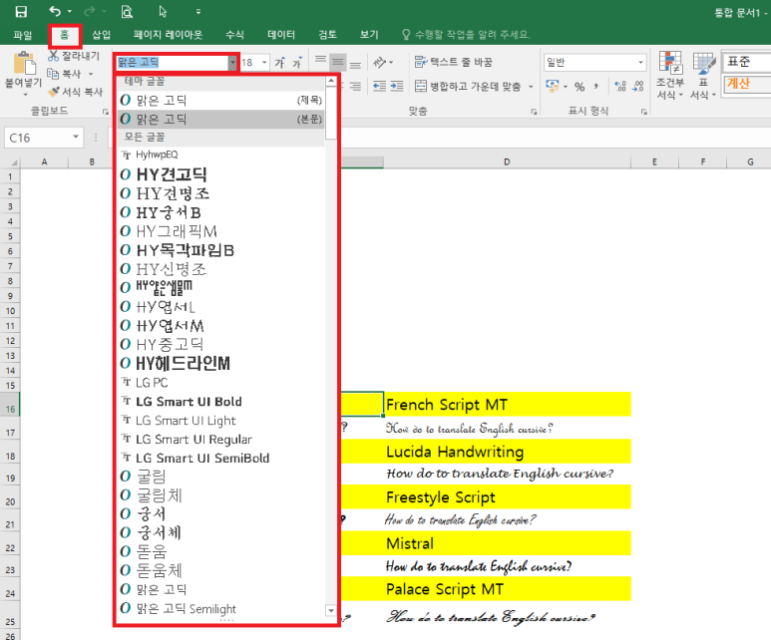Open the clipboard group dialog launcher
Image resolution: width=771 pixels, height=640 pixels.
point(105,112)
